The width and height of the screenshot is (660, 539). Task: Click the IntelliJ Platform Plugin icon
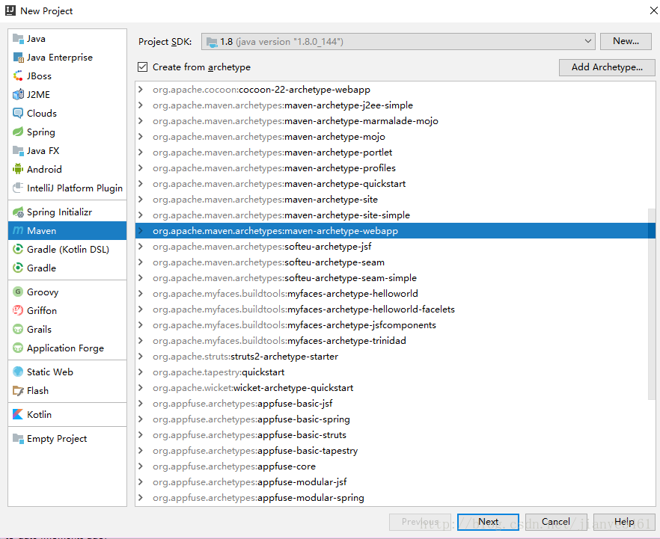point(18,188)
